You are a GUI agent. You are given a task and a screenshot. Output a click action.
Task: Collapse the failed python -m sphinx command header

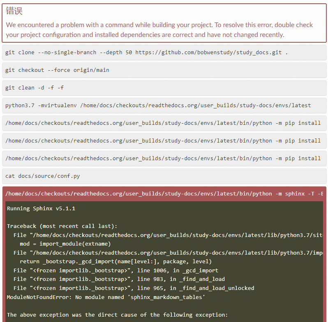click(164, 194)
